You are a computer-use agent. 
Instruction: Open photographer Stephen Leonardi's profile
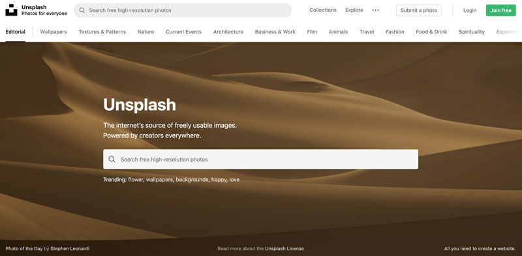point(70,249)
